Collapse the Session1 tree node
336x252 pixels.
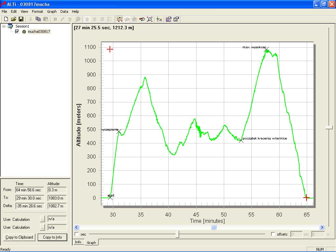pyautogui.click(x=4, y=26)
